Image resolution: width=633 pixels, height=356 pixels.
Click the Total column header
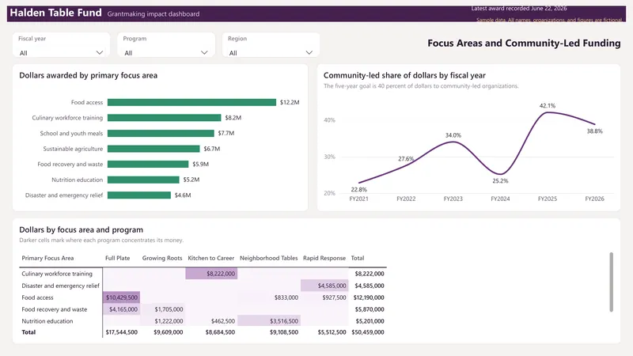(358, 258)
